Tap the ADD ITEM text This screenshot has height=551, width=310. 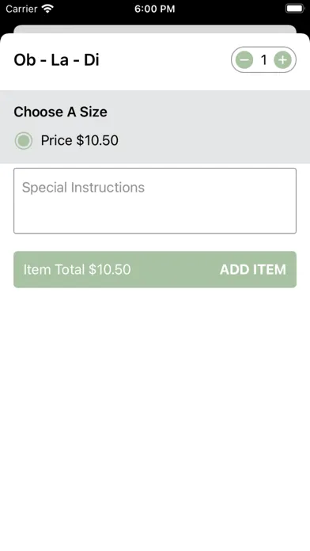pos(253,269)
